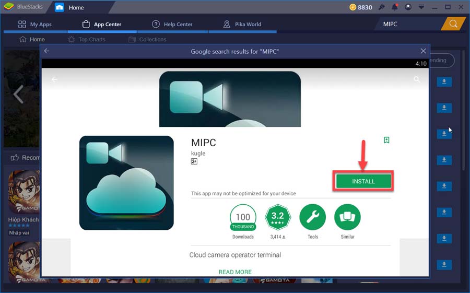Open the Hiệp Khách game thumbnail

(x=24, y=192)
